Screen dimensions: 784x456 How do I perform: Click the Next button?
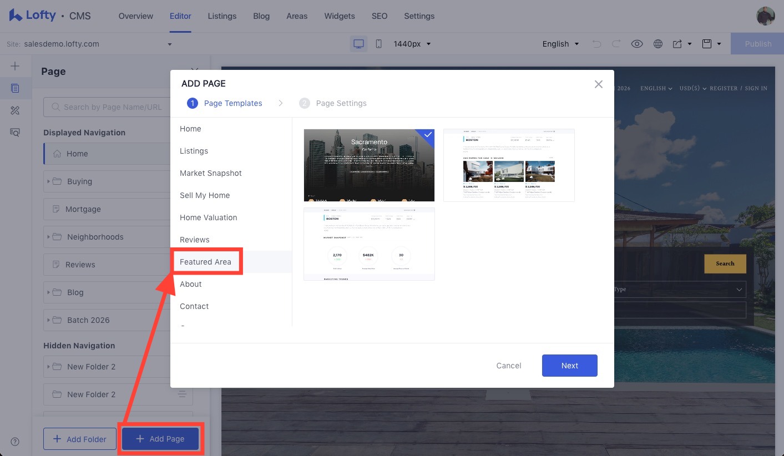569,365
